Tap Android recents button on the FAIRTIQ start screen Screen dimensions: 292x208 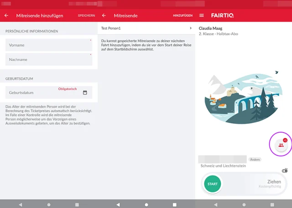[272, 205]
